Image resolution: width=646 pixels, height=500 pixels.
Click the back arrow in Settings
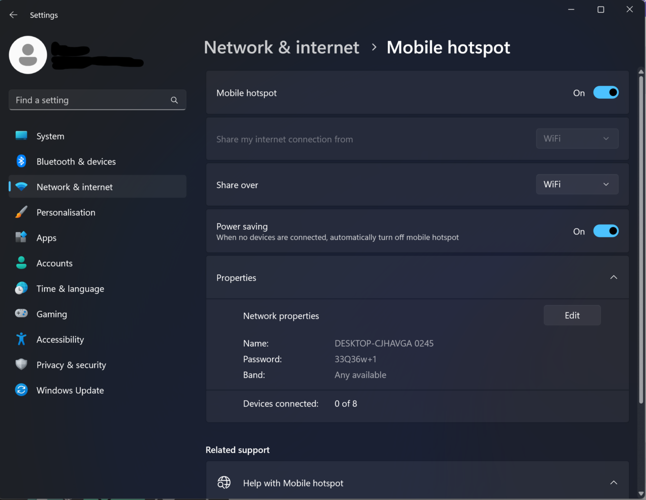click(14, 15)
